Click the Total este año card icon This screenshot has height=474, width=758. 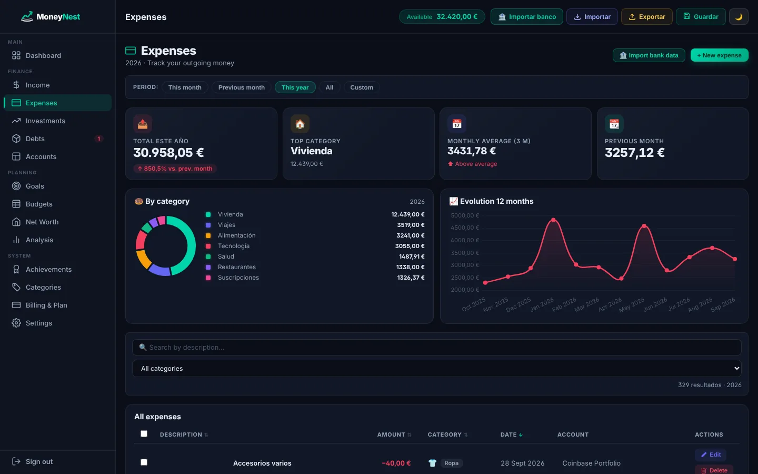point(143,124)
